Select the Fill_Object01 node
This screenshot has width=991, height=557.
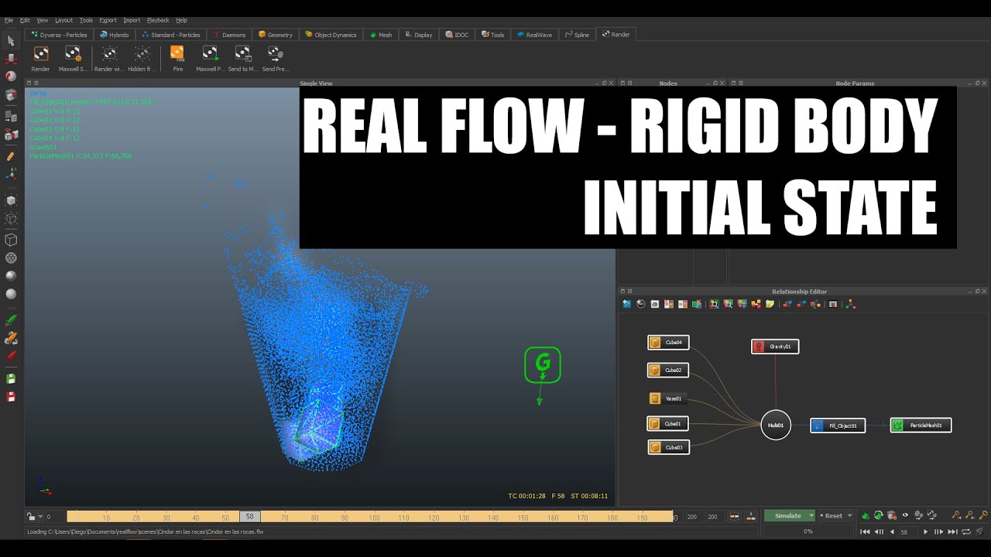(x=838, y=425)
